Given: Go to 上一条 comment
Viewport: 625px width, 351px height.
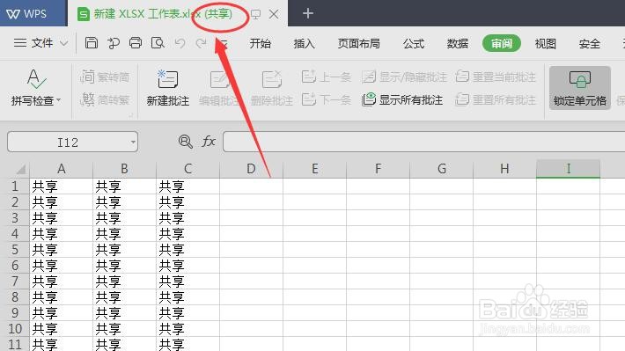Looking at the screenshot, I should coord(326,77).
